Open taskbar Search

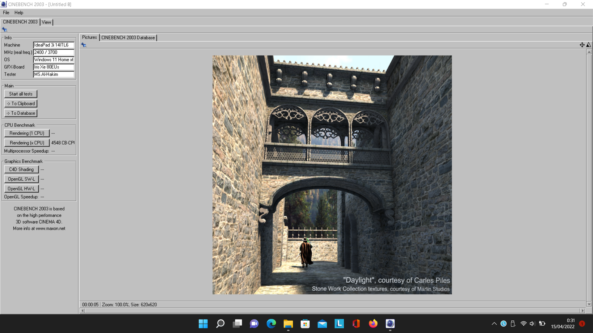[220, 324]
